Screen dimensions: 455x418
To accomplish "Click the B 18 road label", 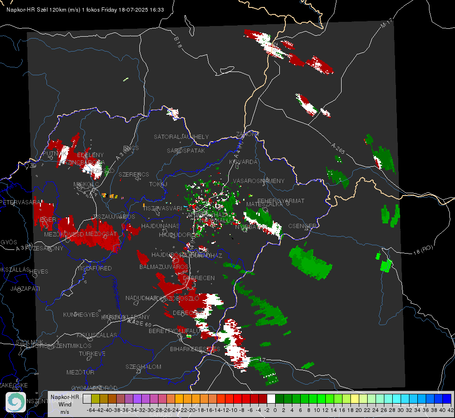I will [x=178, y=42].
